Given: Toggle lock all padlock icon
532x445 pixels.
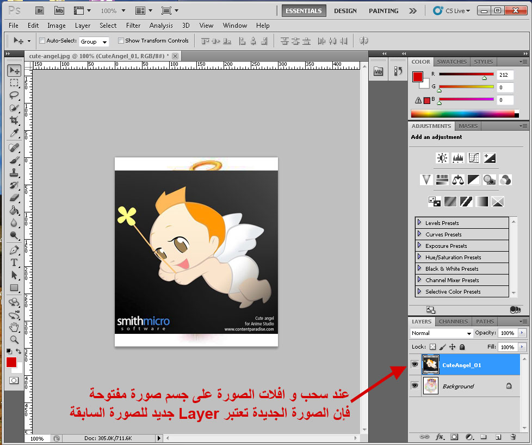Looking at the screenshot, I should (462, 347).
